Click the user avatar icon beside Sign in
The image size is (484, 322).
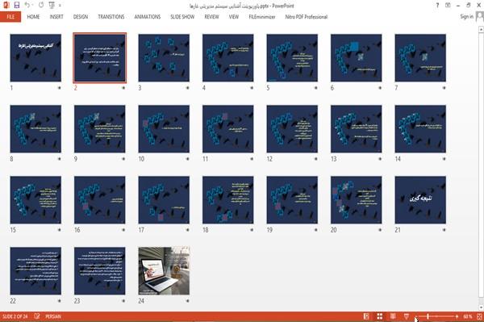coord(479,17)
